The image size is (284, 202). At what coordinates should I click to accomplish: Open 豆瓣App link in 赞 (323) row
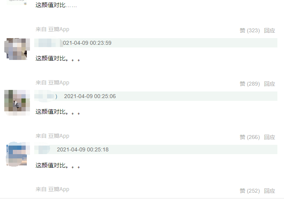58,29
